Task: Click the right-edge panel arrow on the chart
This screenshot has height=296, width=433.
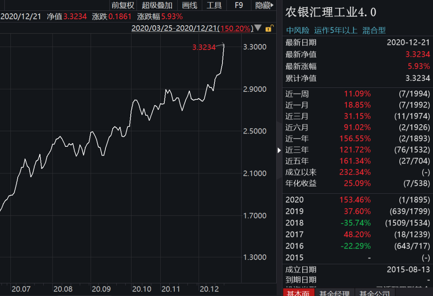Action: coord(279,150)
